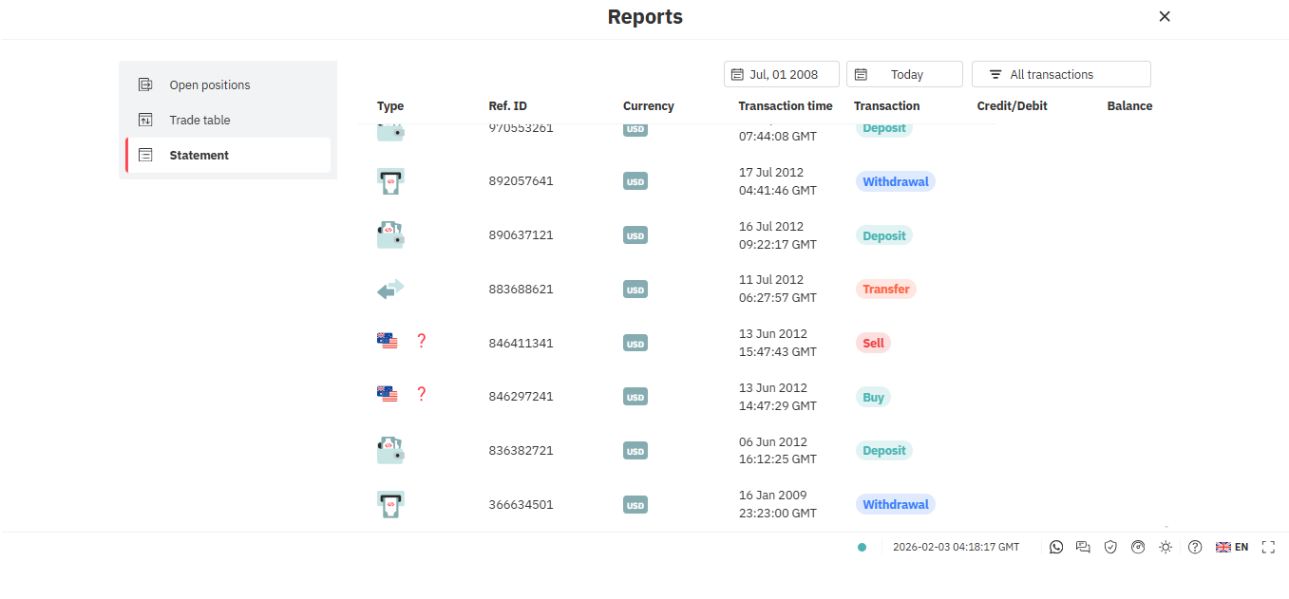The height and width of the screenshot is (599, 1289).
Task: Switch to the Trade table section
Action: (x=199, y=120)
